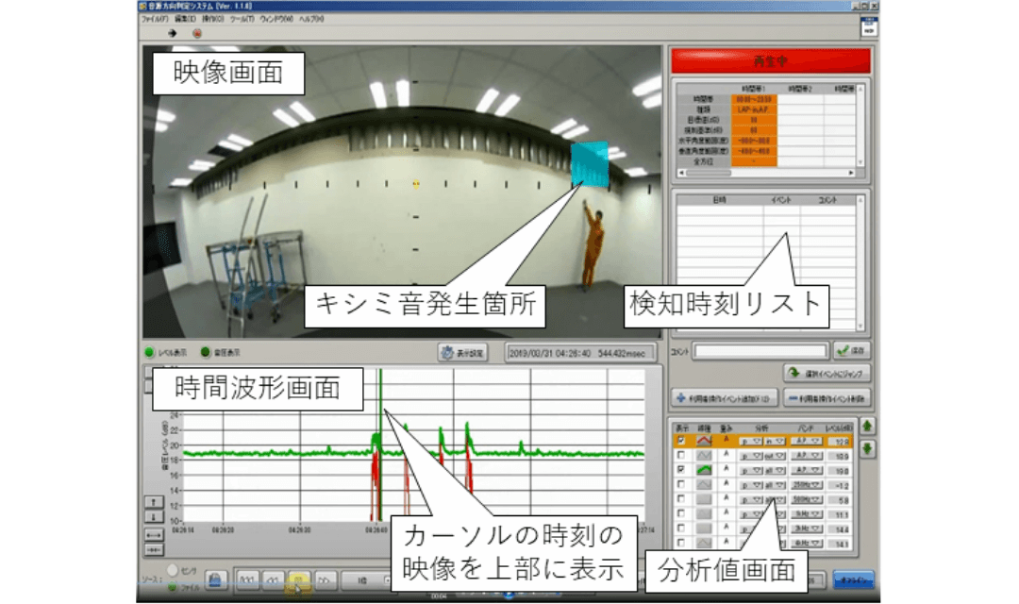This screenshot has width=1019, height=604.
Task: Open the 'in' analysis dropdown in orange row
Action: [774, 441]
